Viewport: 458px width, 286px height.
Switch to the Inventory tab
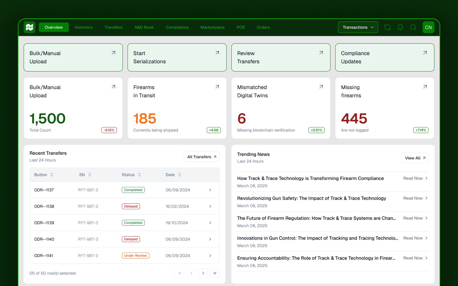[84, 27]
